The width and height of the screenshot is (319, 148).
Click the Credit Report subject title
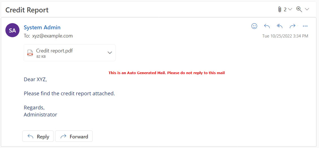pyautogui.click(x=27, y=10)
